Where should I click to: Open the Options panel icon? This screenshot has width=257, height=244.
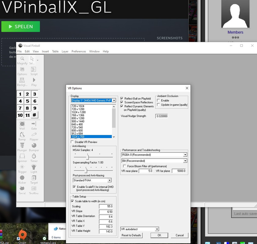coord(22,71)
